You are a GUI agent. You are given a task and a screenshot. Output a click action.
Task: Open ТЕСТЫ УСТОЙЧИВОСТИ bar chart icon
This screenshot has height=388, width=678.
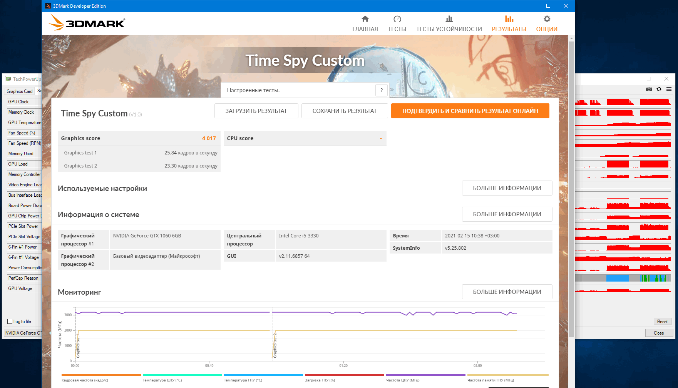click(449, 19)
